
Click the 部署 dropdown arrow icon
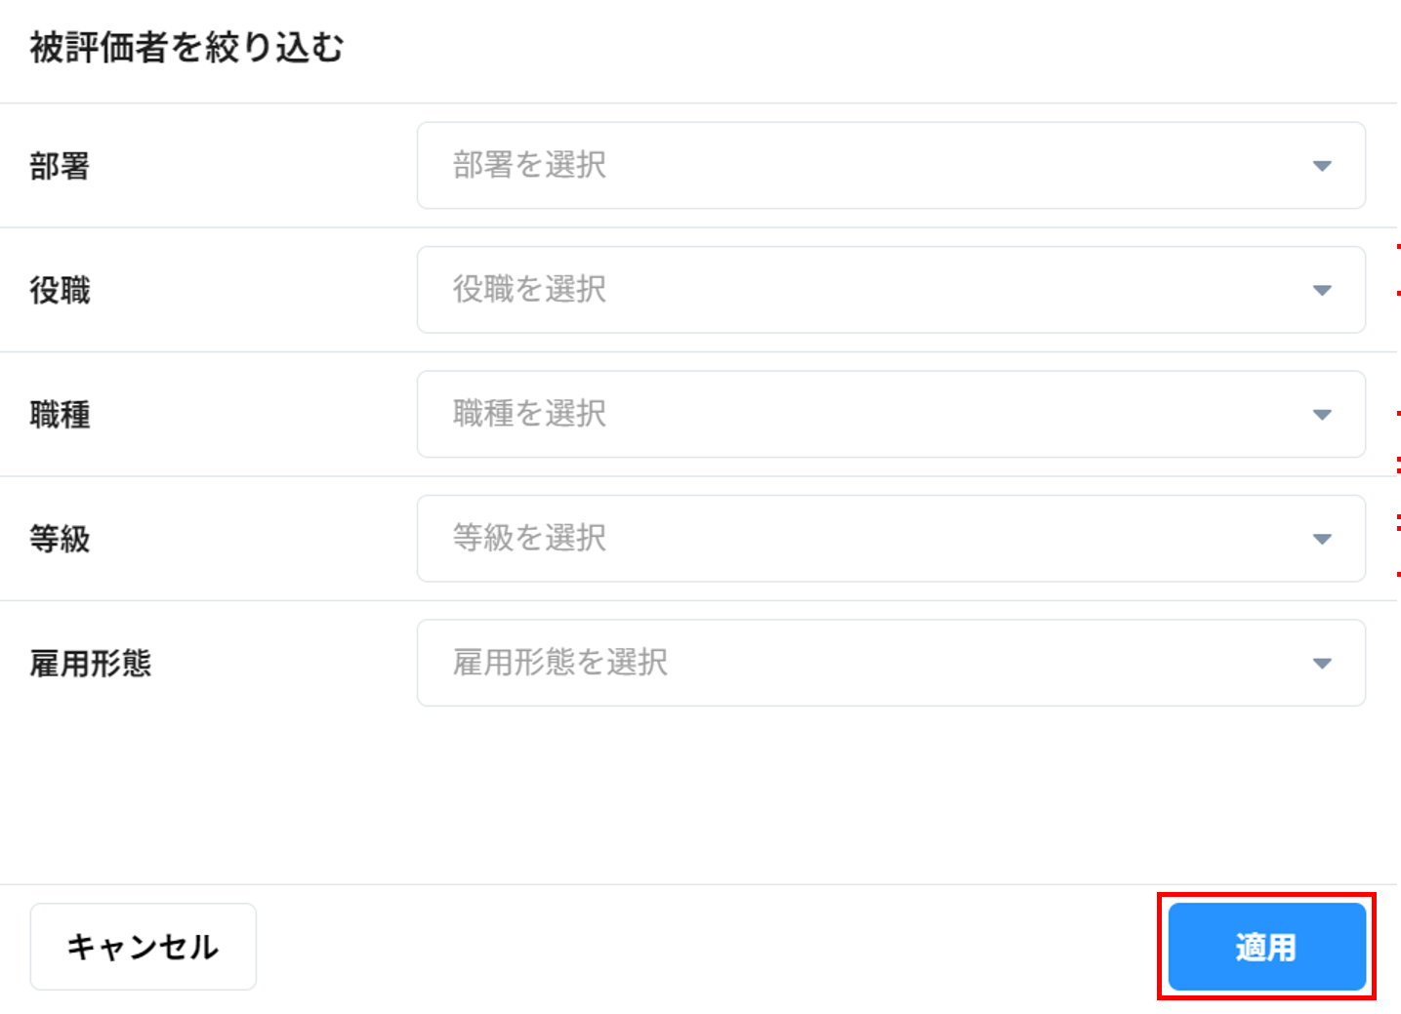[x=1322, y=166]
